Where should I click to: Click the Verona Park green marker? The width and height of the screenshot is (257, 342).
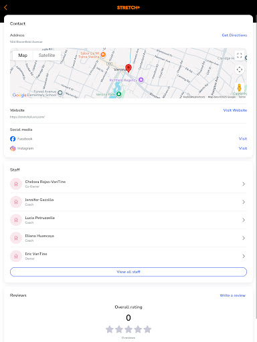[118, 94]
